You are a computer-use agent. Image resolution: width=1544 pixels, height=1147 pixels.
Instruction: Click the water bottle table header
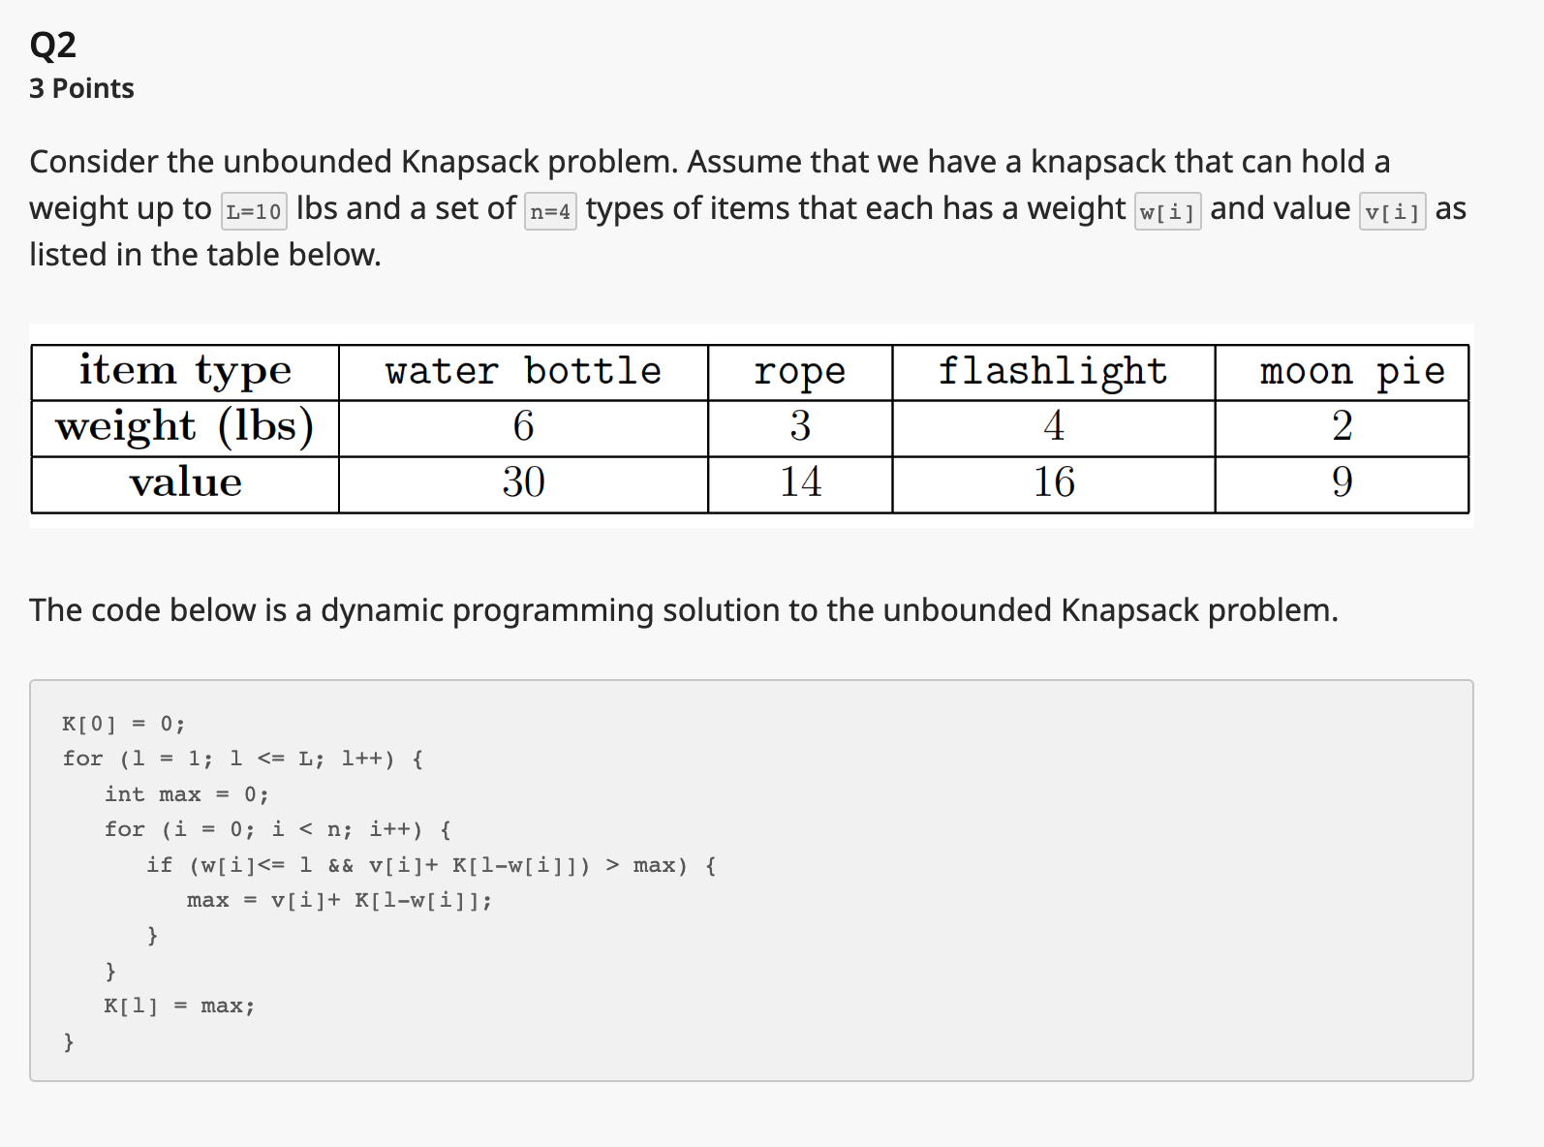(523, 372)
